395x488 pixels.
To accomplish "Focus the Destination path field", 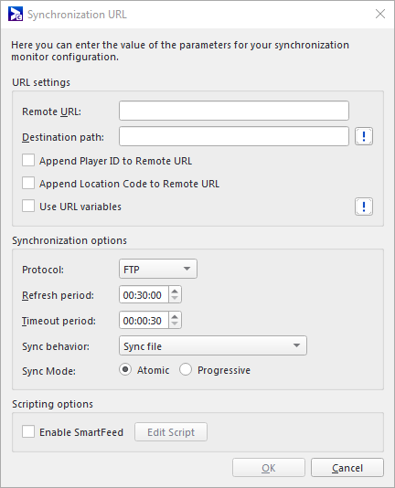I will click(234, 136).
